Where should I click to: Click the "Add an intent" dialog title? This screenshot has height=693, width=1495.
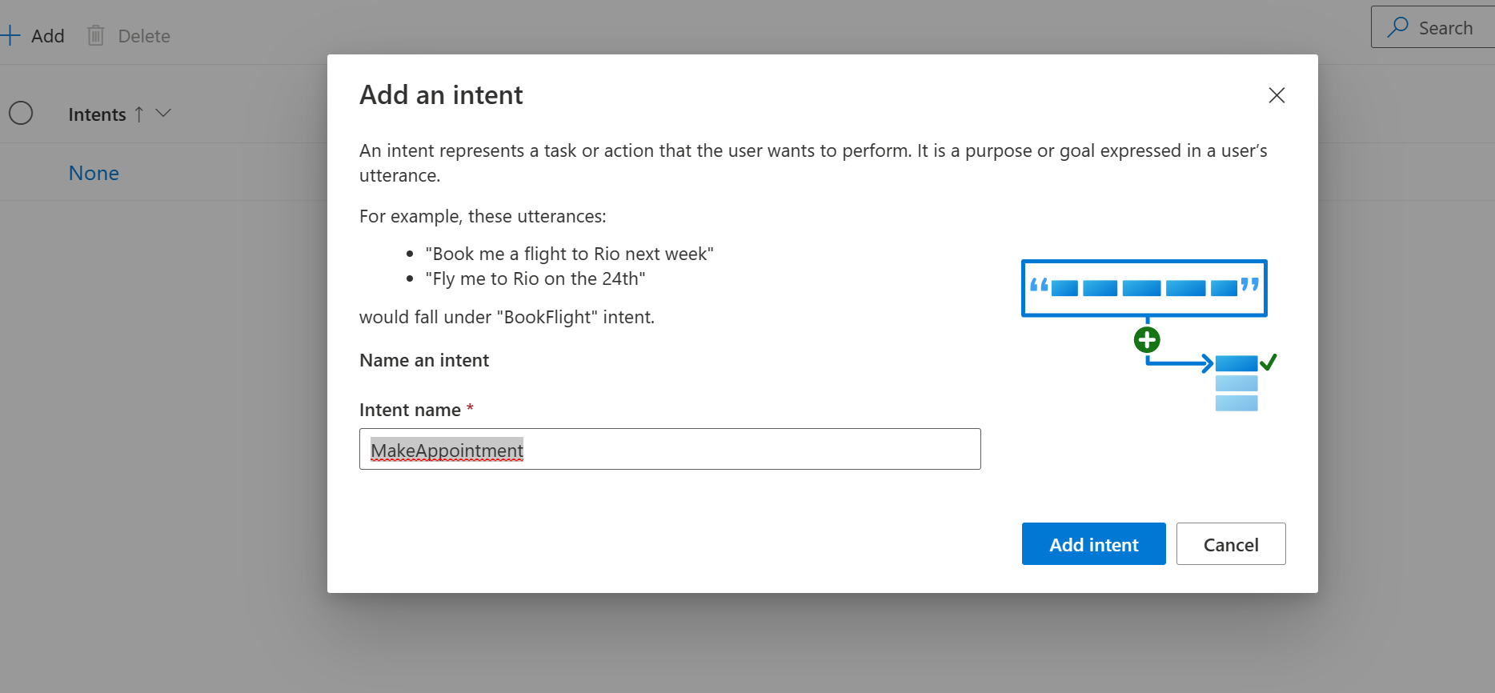click(x=441, y=94)
